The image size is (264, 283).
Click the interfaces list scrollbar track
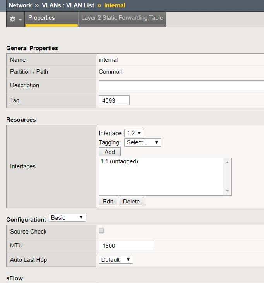coord(227,176)
